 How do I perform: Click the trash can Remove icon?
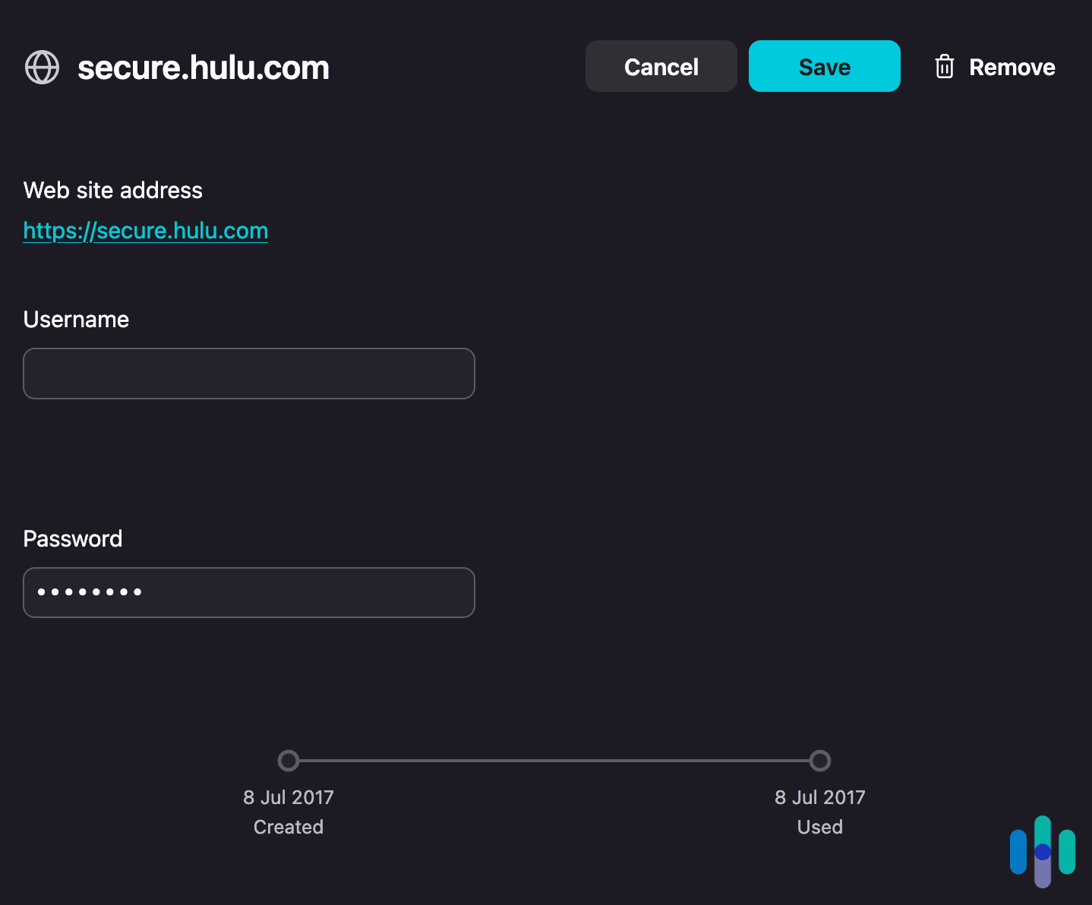tap(944, 67)
